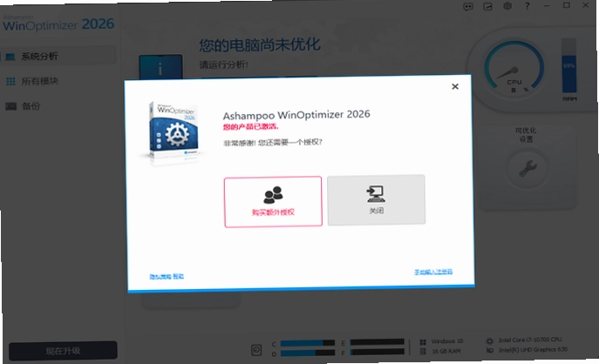The height and width of the screenshot is (364, 599).
Task: Click the Windows logo icon in status bar
Action: point(423,342)
